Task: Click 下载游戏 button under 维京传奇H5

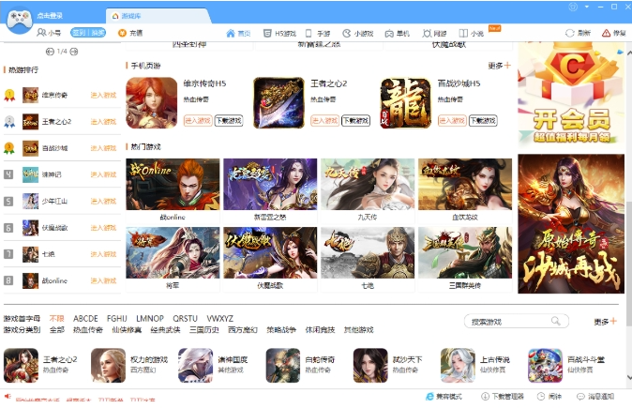Action: (229, 121)
